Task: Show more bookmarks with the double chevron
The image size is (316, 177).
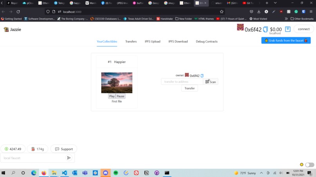Action: (x=286, y=19)
